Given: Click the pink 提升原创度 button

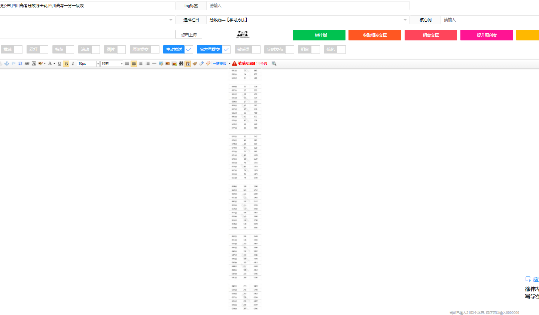Looking at the screenshot, I should [x=487, y=35].
